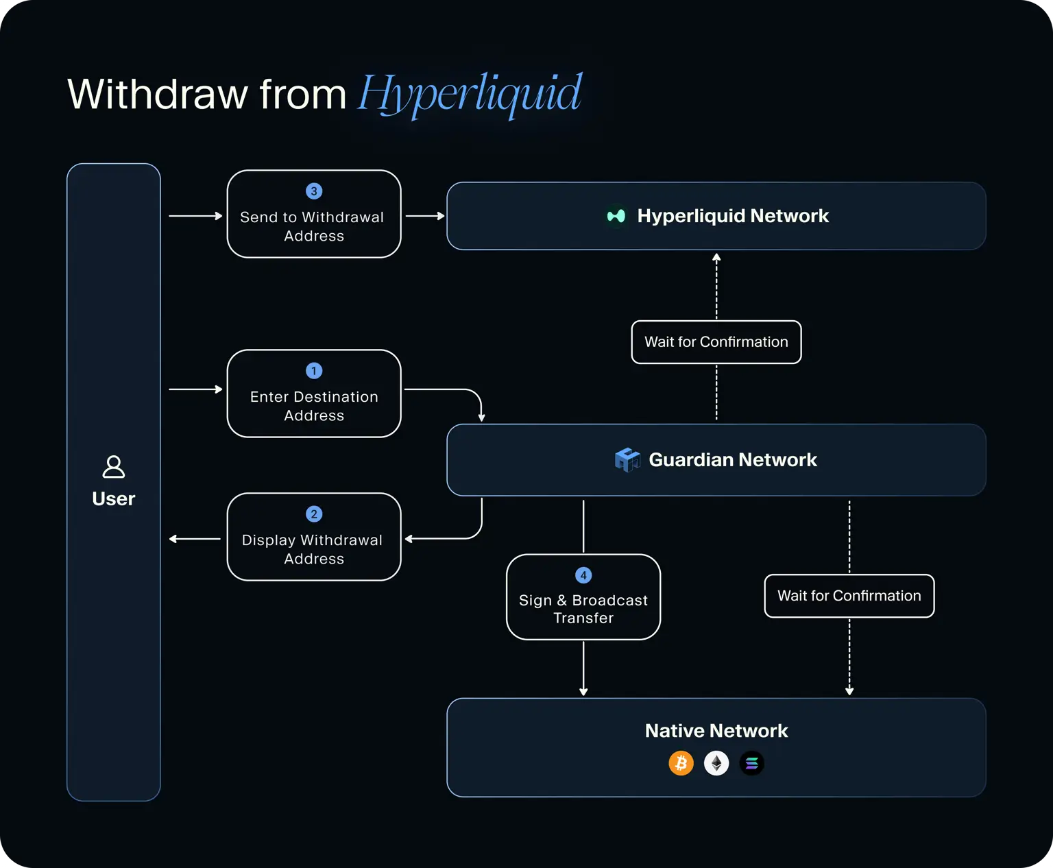The height and width of the screenshot is (868, 1053).
Task: Click the Native Network heading
Action: (x=716, y=731)
